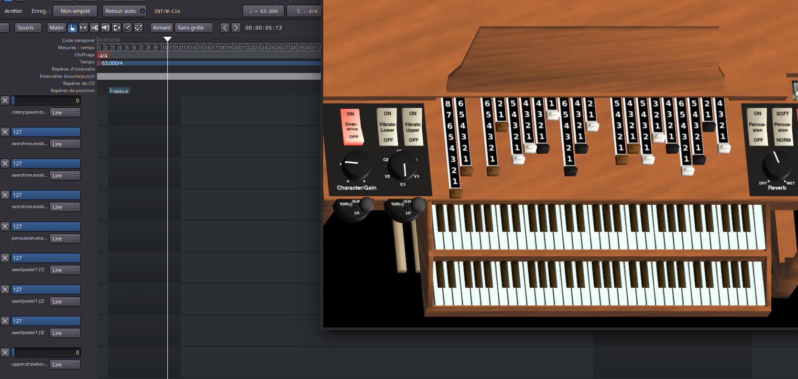Close the swellpedal1 [2] automation lane

coord(5,289)
